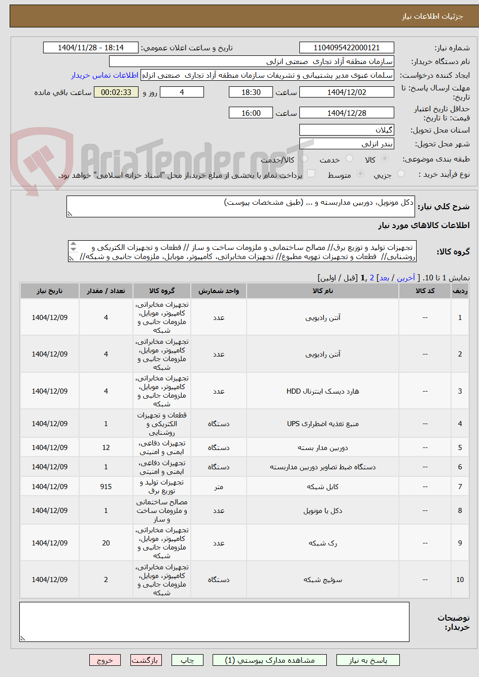The height and width of the screenshot is (677, 479).
Task: Select row 10 item سوئیچ شبکه
Action: pos(323,579)
